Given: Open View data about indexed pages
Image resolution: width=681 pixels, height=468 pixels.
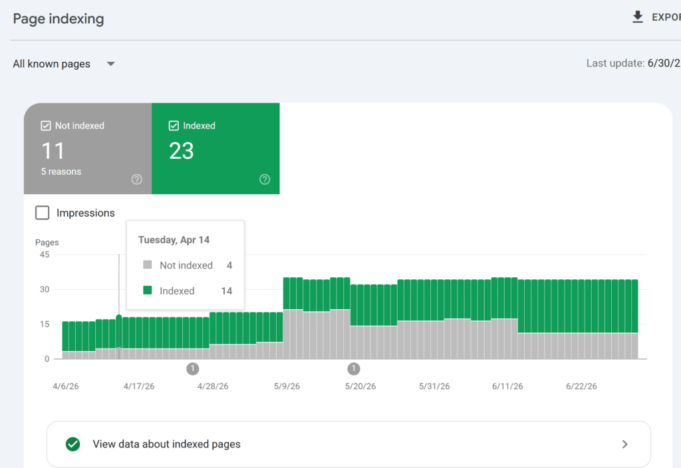Looking at the screenshot, I should pyautogui.click(x=348, y=444).
